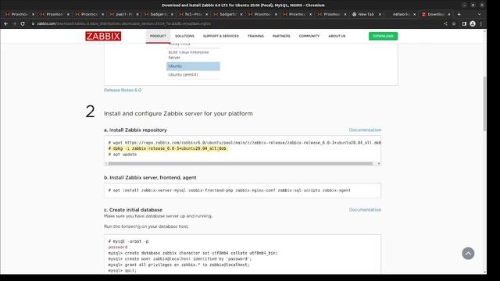Select the Ubuntu (arm64) distribution
The image size is (500, 281).
[x=193, y=75]
